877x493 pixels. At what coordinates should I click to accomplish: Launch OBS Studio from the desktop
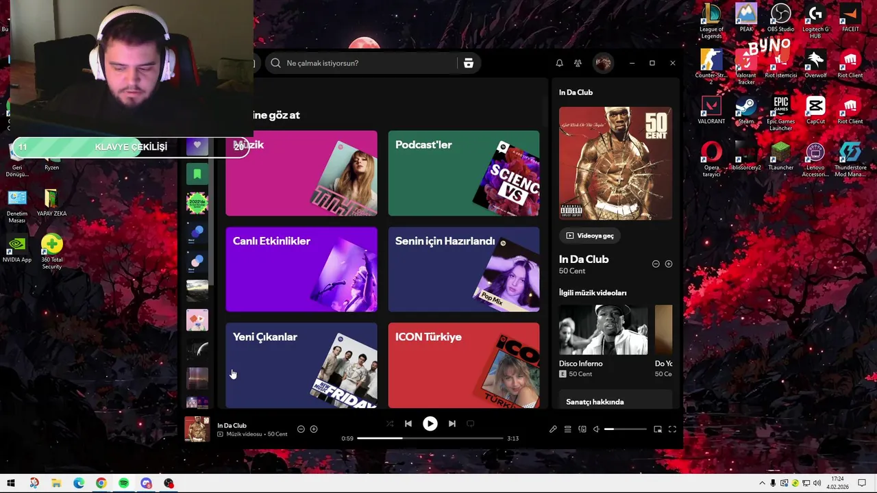tap(780, 18)
